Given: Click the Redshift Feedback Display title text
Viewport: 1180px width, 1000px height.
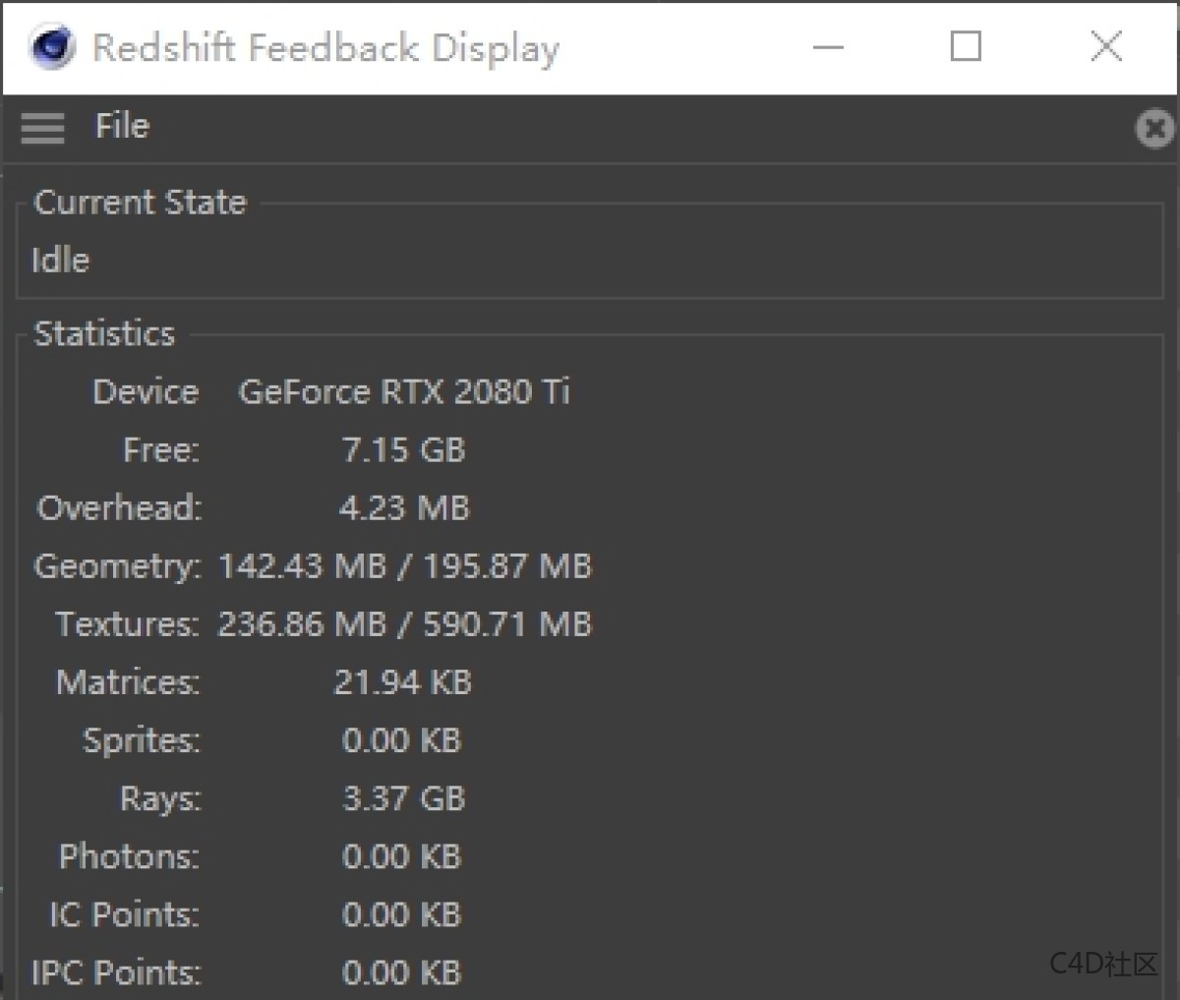Looking at the screenshot, I should tap(324, 46).
